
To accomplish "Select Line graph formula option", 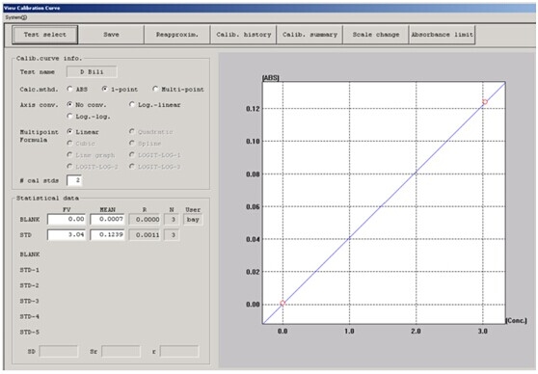I will coord(70,155).
